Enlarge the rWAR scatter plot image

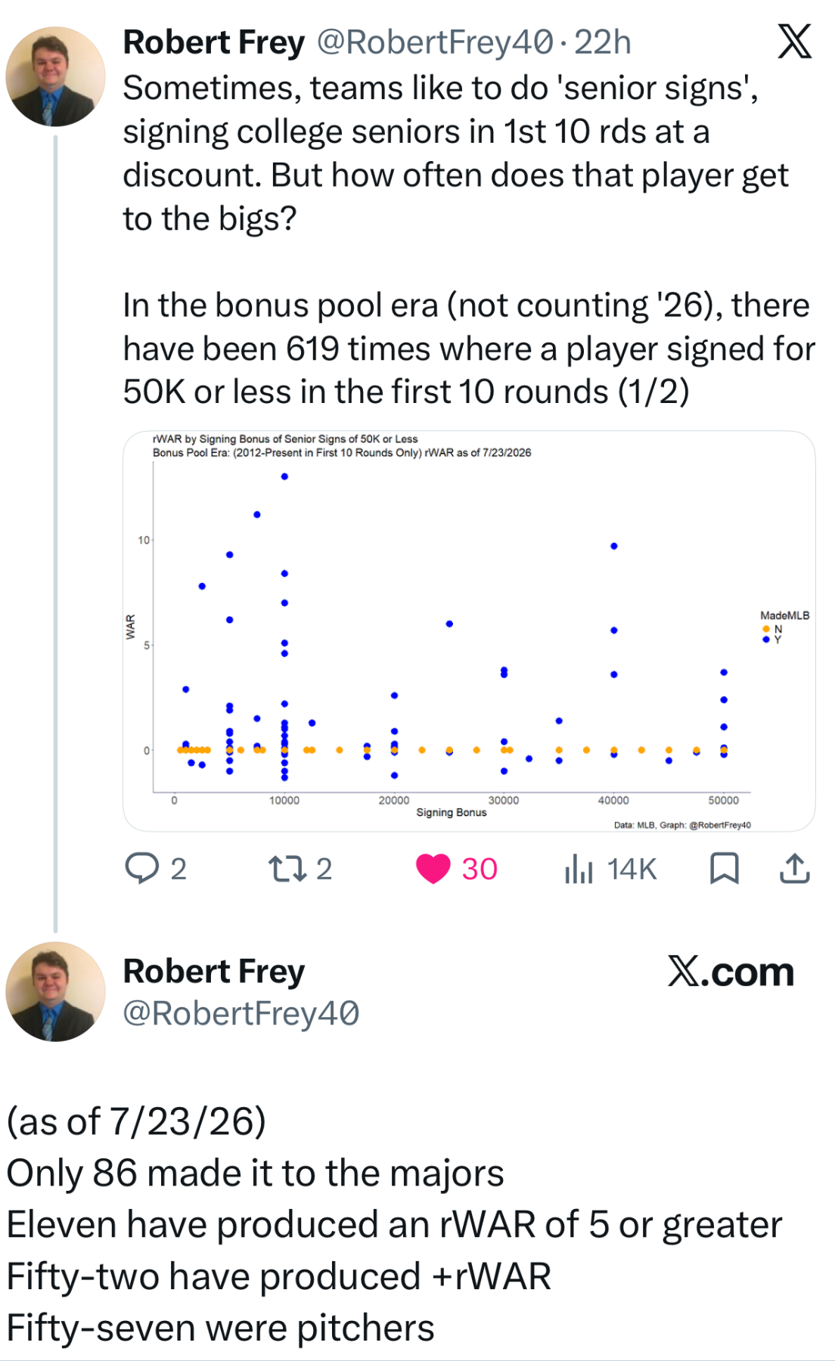coord(469,631)
